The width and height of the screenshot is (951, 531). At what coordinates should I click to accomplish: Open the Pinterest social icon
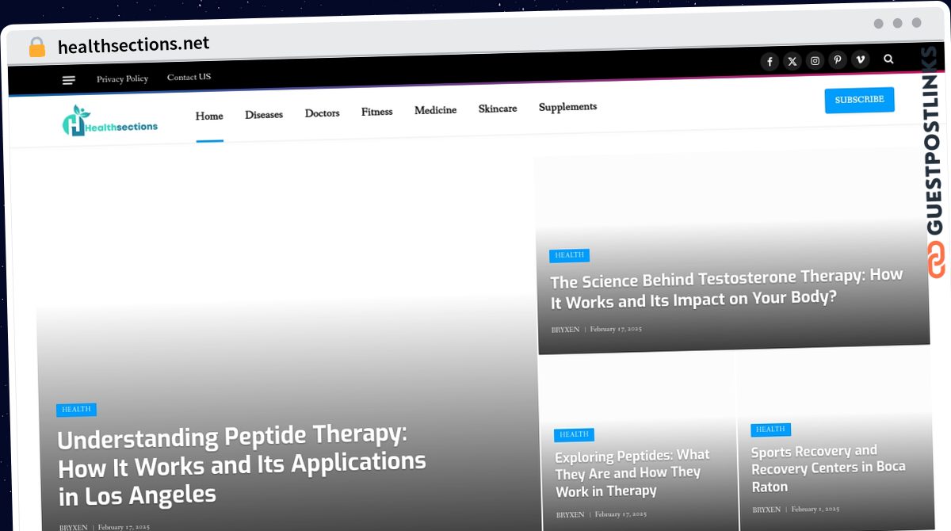[x=838, y=59]
